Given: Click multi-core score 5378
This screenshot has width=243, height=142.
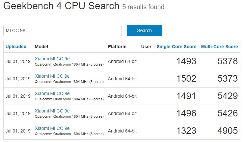Looking at the screenshot, I should (x=228, y=61).
